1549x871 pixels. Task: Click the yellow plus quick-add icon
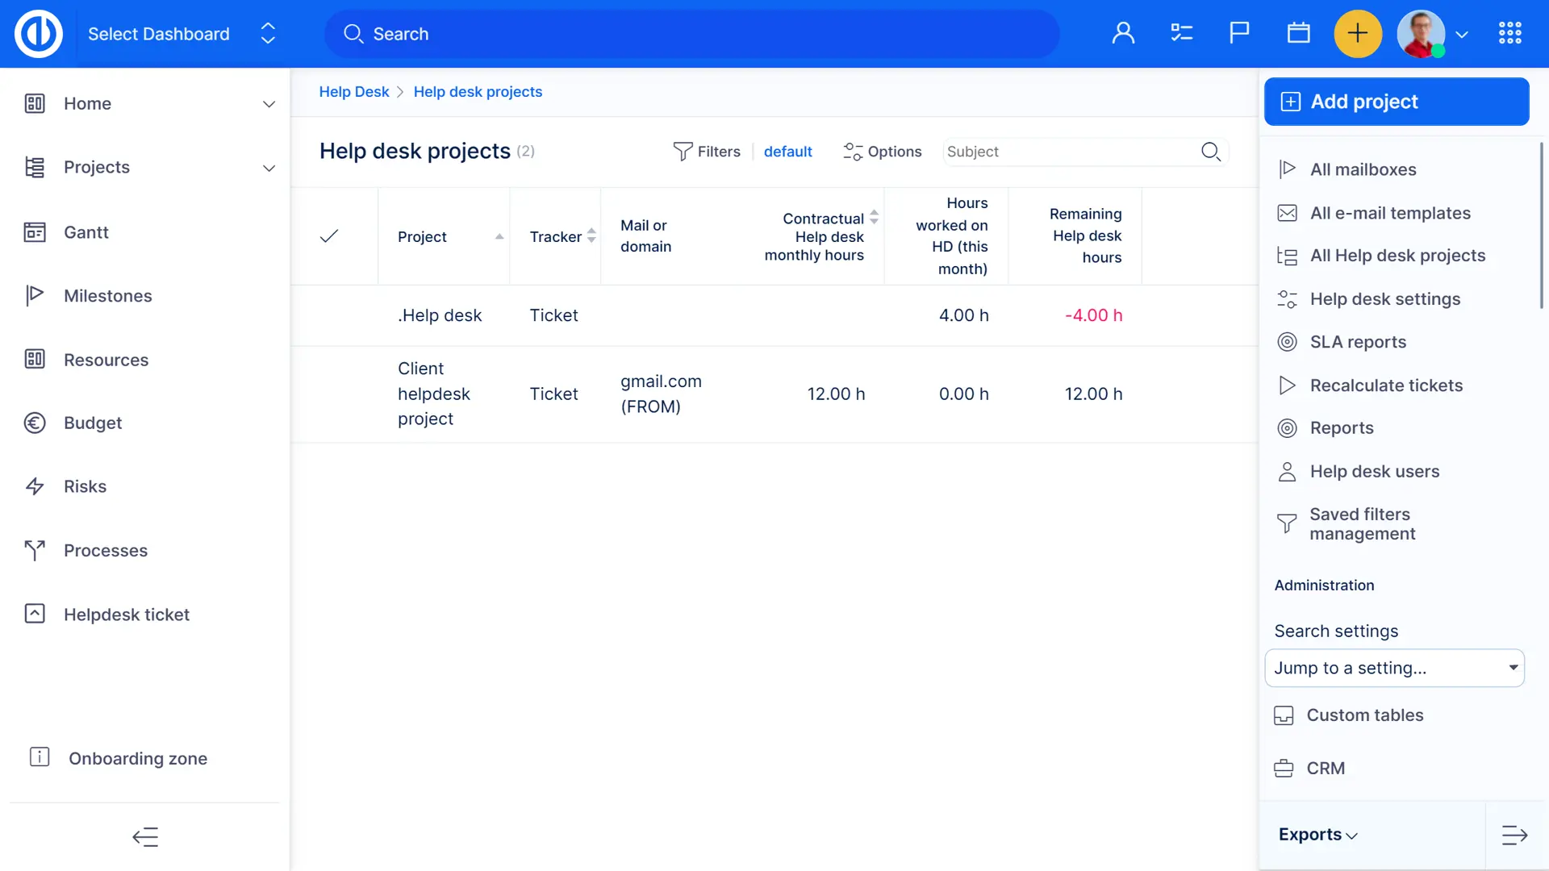coord(1358,34)
